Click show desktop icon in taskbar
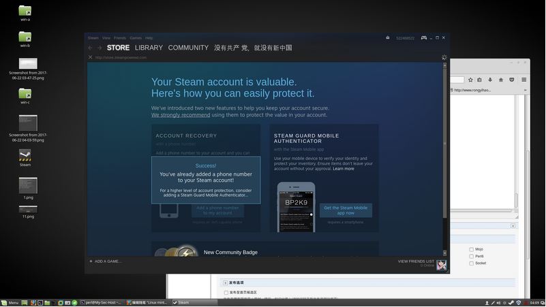The width and height of the screenshot is (546, 307). (25, 302)
